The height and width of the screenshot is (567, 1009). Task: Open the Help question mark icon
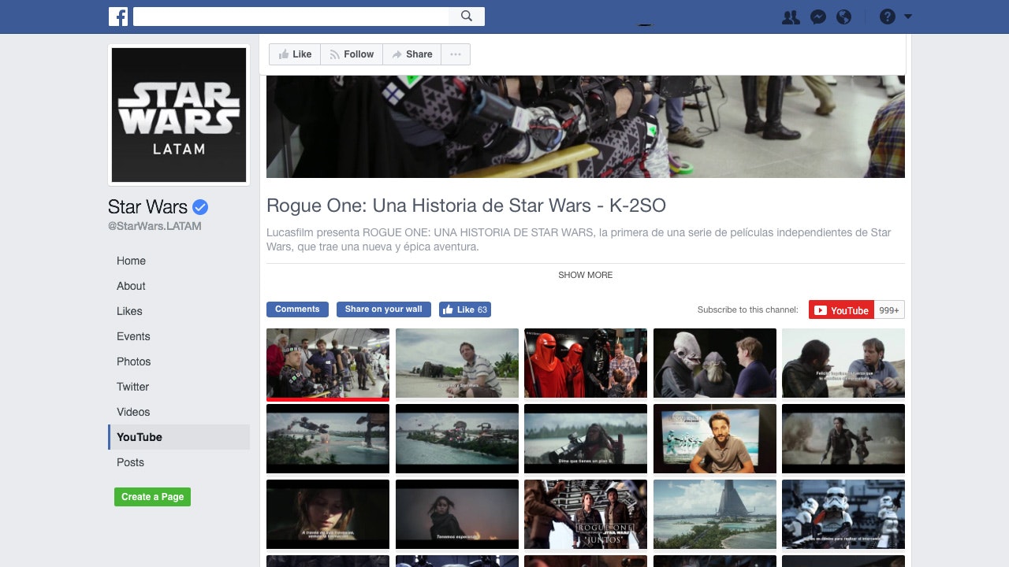887,16
